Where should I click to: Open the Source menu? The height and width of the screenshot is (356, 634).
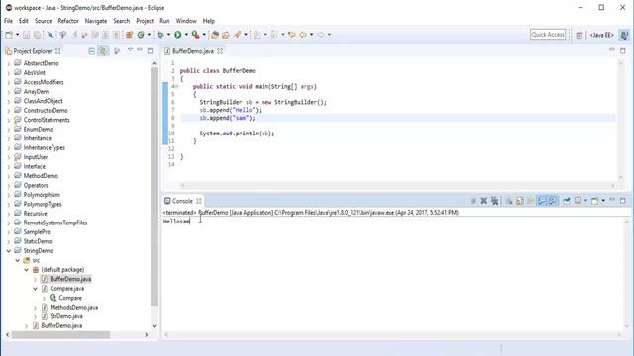(43, 21)
